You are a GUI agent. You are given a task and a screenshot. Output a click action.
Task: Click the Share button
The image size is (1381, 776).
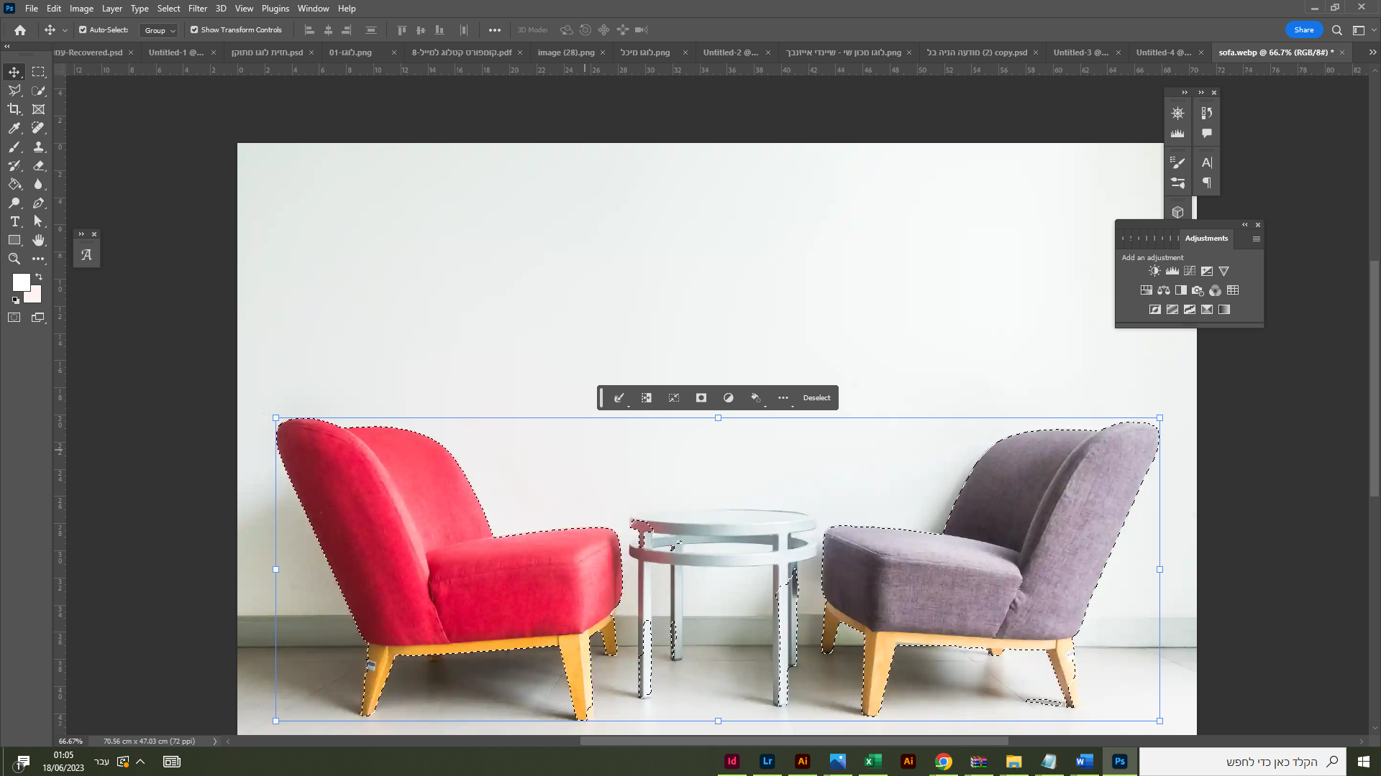coord(1303,30)
